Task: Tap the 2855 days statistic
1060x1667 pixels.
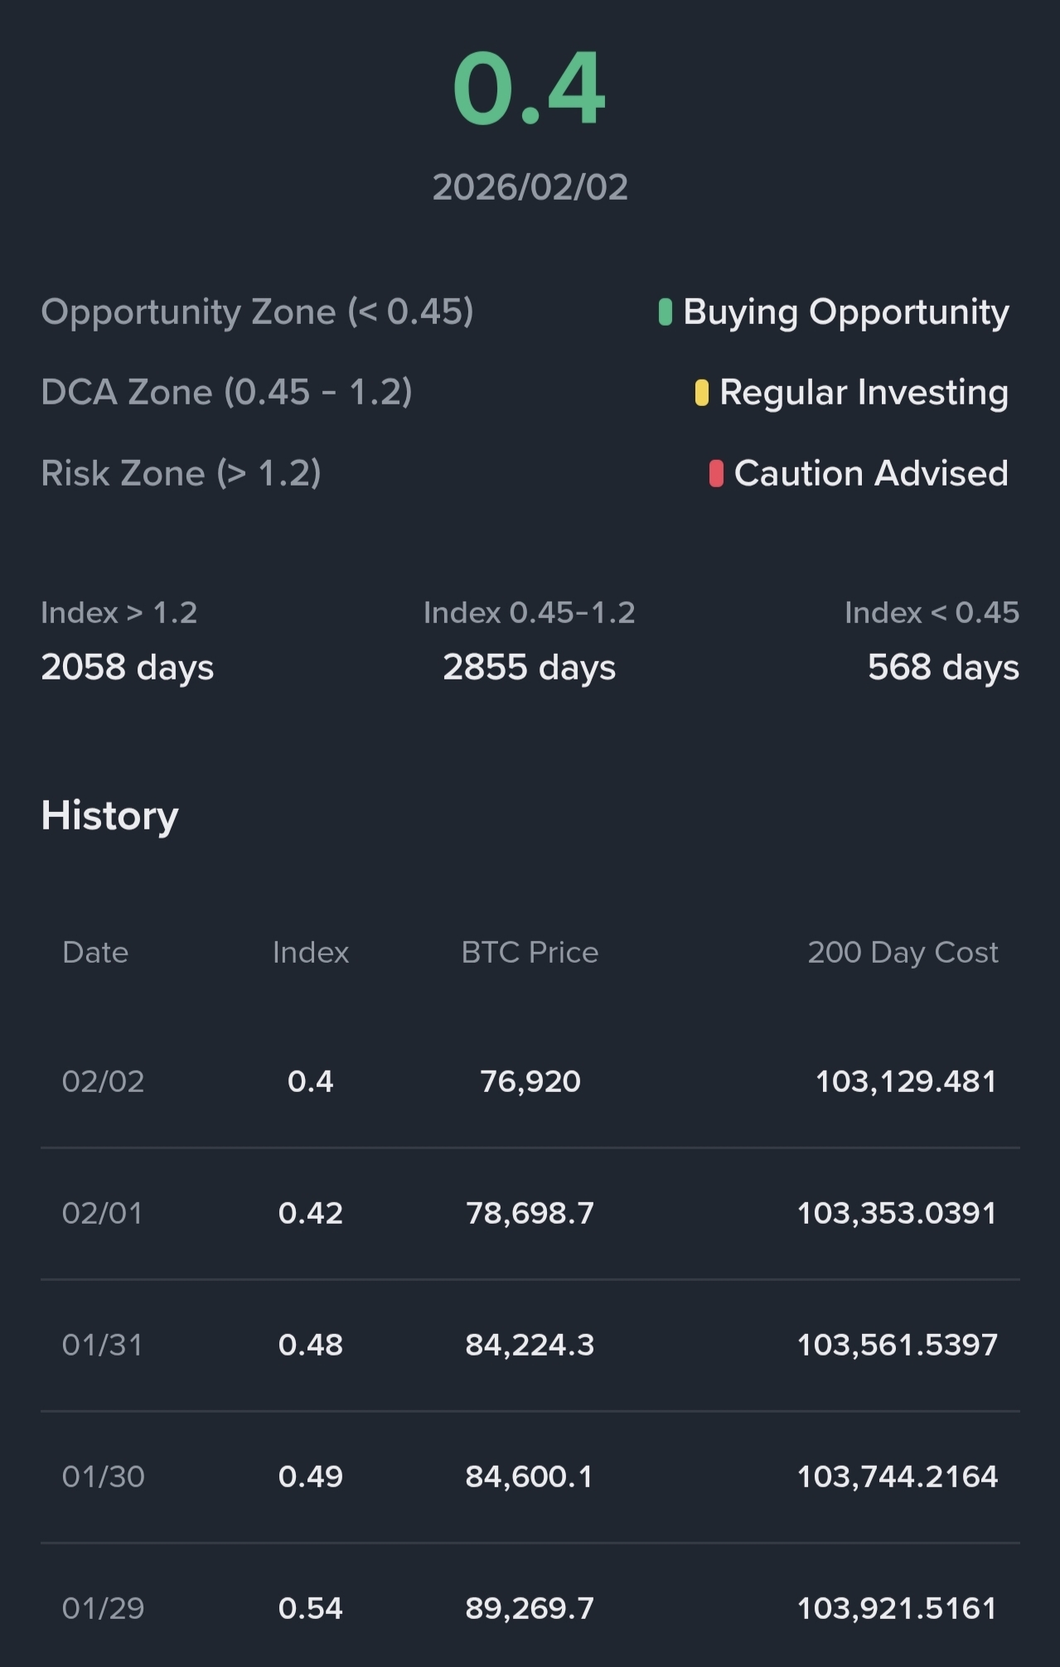Action: [x=530, y=667]
